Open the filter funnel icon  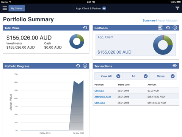point(177,8)
